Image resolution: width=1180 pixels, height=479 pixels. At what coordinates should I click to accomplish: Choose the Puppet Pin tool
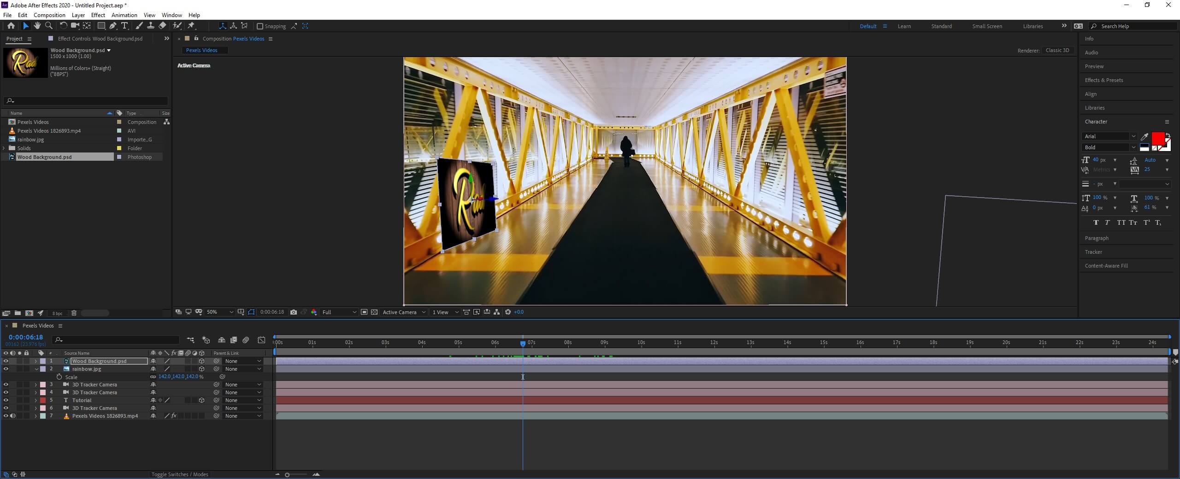click(191, 26)
